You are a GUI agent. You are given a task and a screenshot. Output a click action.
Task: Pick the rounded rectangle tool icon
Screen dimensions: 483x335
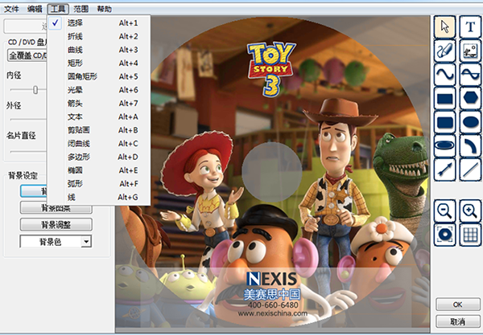(444, 122)
